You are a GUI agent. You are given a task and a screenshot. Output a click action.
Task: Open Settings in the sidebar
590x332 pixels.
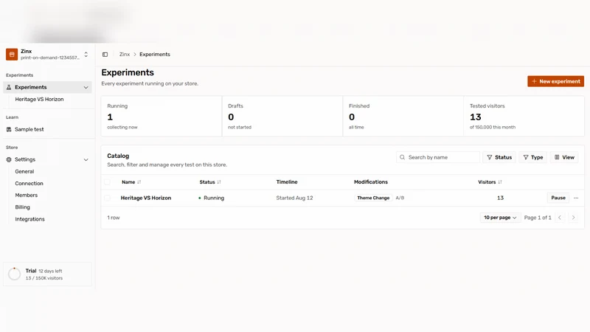click(47, 159)
